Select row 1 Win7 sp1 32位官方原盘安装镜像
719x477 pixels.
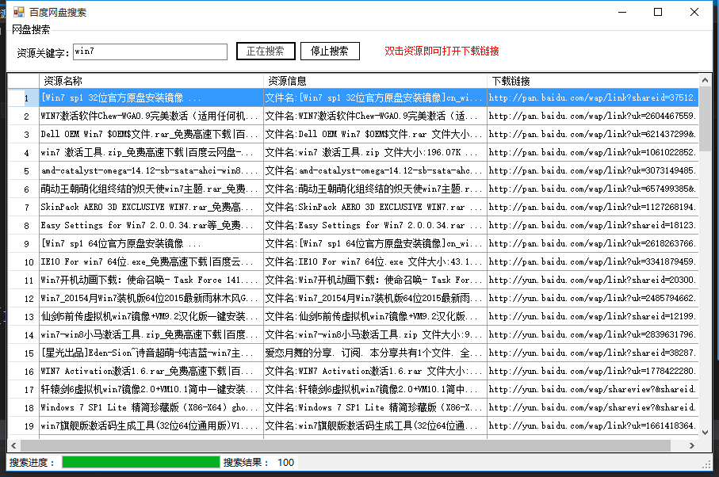[x=151, y=97]
